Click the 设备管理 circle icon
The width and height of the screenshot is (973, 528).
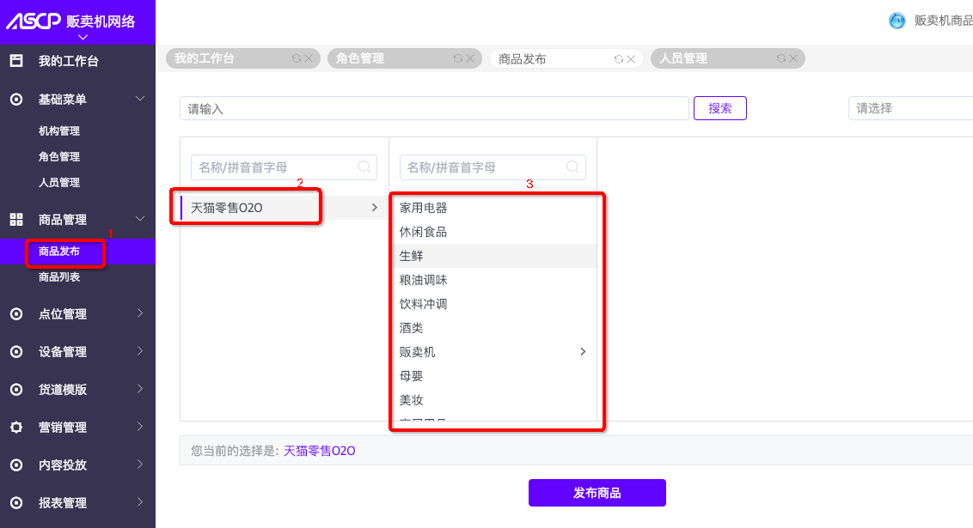(16, 352)
